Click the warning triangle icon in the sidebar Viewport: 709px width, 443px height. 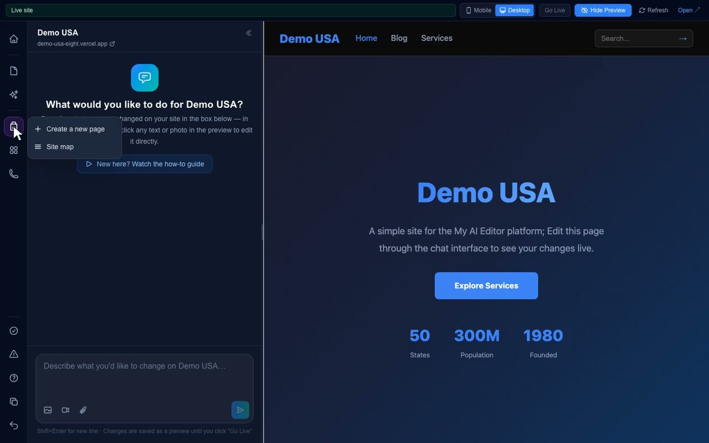point(14,354)
